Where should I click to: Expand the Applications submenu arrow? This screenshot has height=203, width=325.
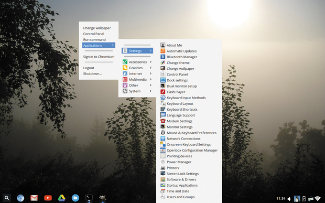pyautogui.click(x=113, y=45)
